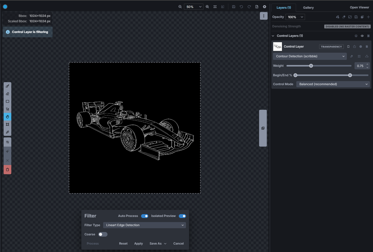This screenshot has height=252, width=373.
Task: Click the shooting-star filter icon beside Opacity
Action: (x=344, y=17)
